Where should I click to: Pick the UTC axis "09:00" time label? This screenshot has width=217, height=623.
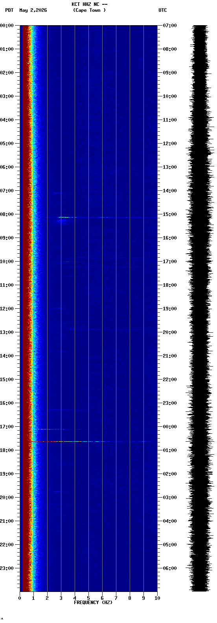(x=170, y=73)
